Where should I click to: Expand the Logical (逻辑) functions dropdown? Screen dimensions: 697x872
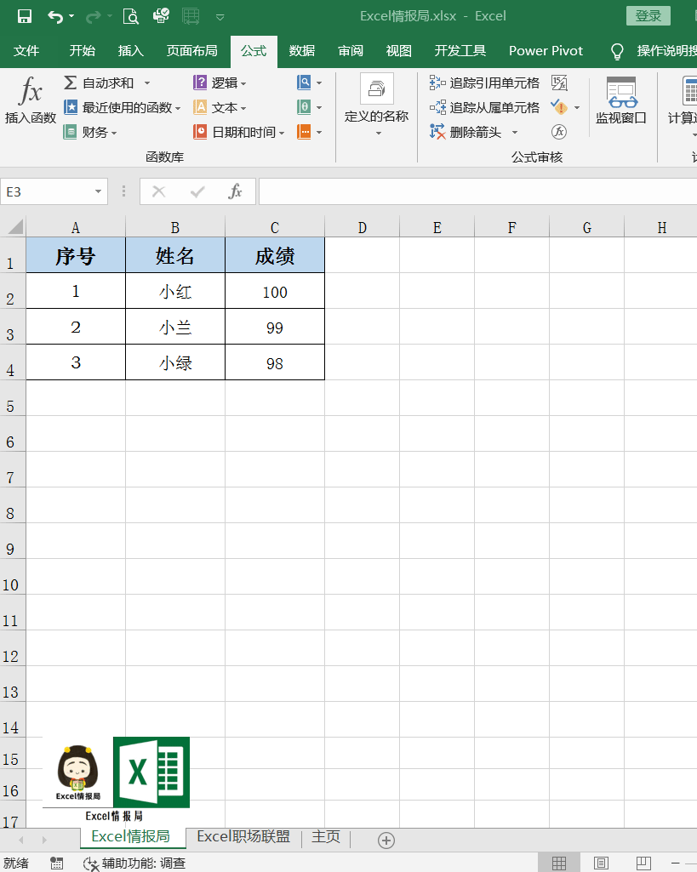pyautogui.click(x=220, y=83)
